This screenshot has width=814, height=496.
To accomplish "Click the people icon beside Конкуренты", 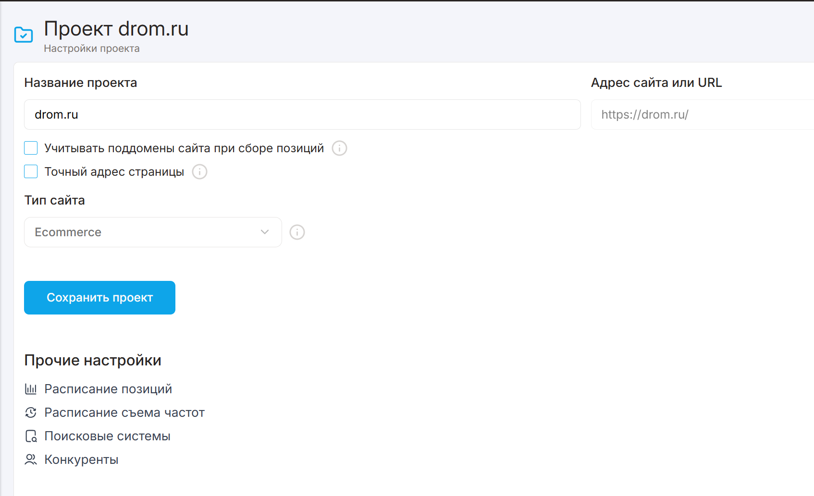I will [x=31, y=460].
